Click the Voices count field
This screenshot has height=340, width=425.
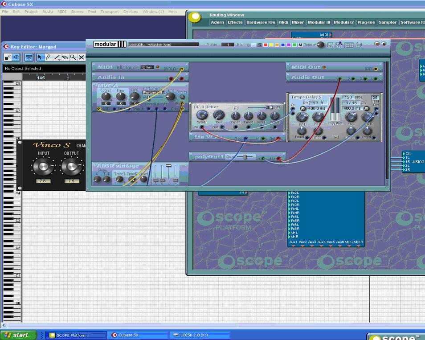228,45
